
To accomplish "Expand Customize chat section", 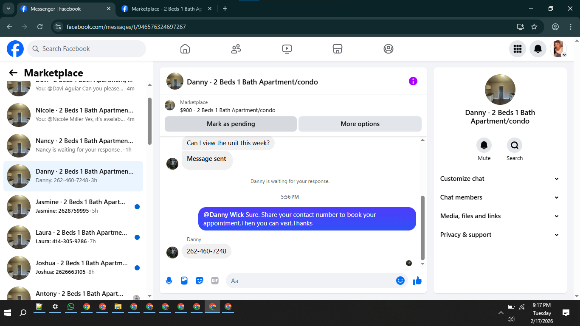I will click(500, 179).
